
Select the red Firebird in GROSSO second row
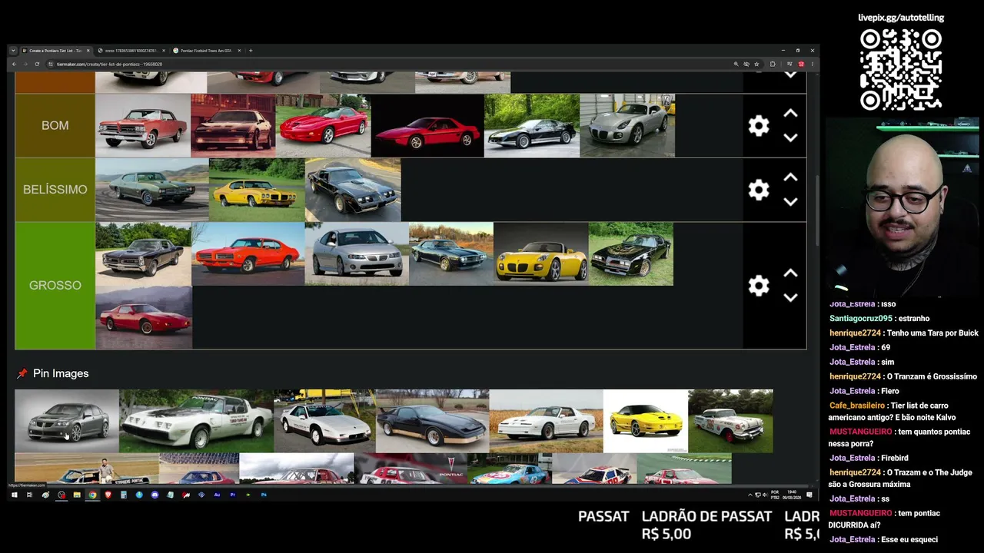144,317
